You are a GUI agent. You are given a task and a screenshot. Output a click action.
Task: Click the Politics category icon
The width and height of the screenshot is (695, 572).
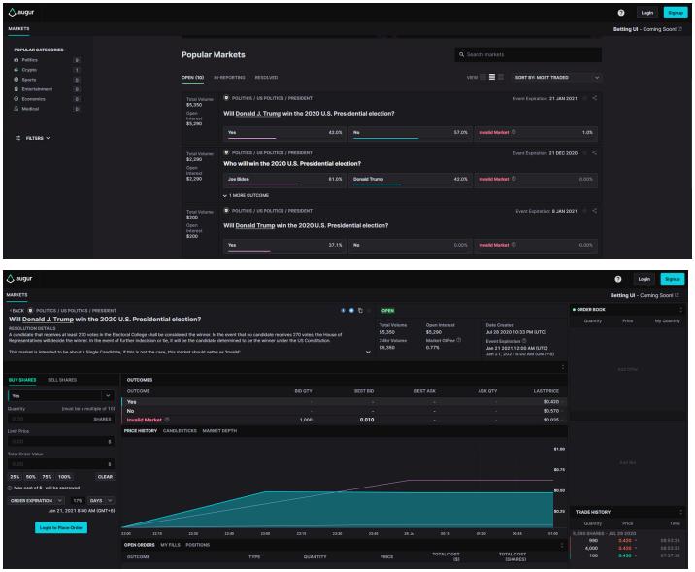tap(16, 60)
